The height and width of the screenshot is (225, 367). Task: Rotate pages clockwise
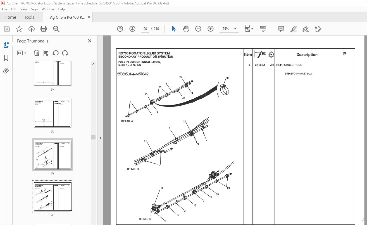click(x=65, y=53)
